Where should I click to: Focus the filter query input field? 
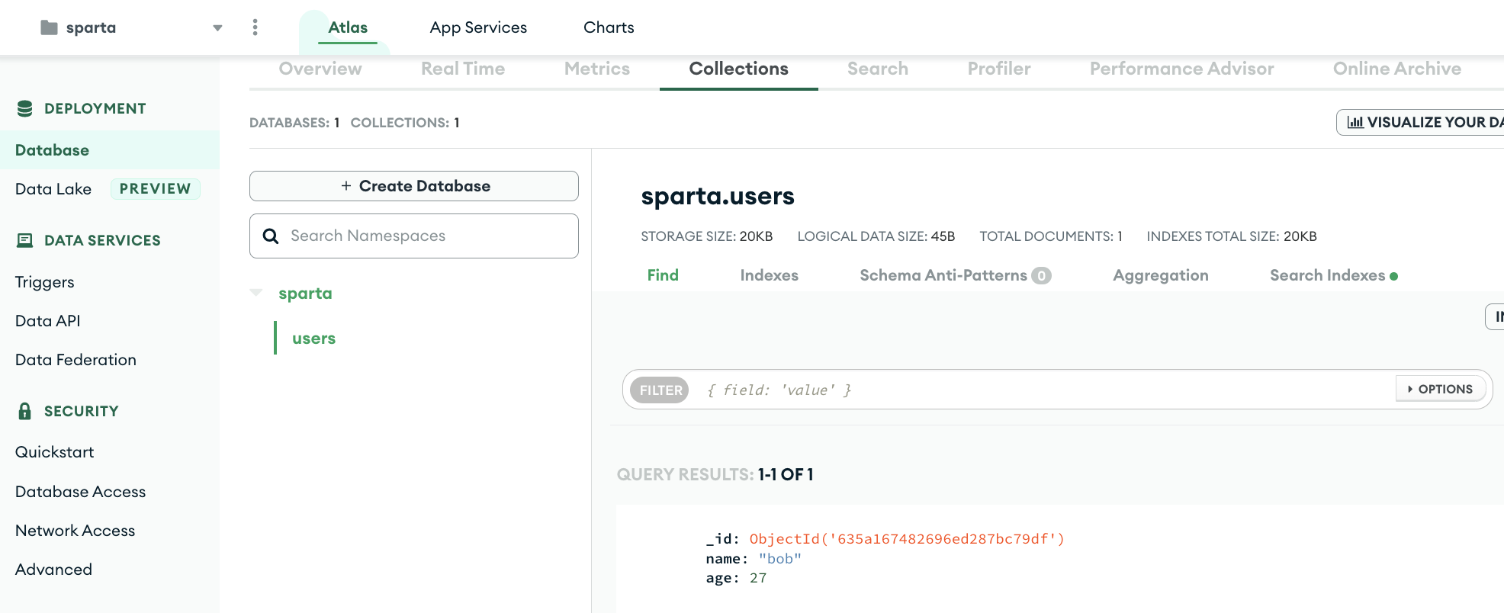tap(1045, 390)
